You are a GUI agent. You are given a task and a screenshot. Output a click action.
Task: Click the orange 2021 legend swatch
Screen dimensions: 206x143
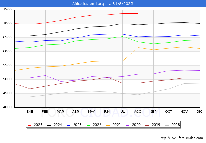(108, 125)
